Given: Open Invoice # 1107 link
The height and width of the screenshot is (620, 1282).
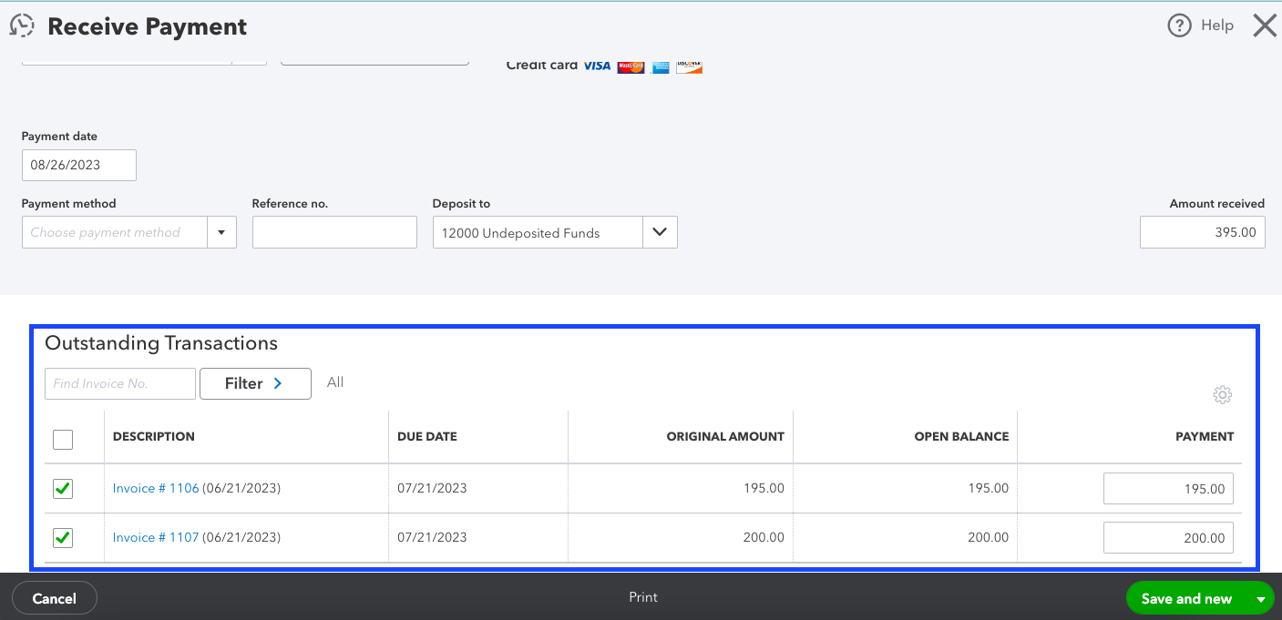Looking at the screenshot, I should (156, 537).
